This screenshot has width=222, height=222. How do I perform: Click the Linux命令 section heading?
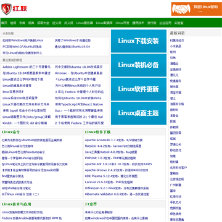(x=10, y=132)
